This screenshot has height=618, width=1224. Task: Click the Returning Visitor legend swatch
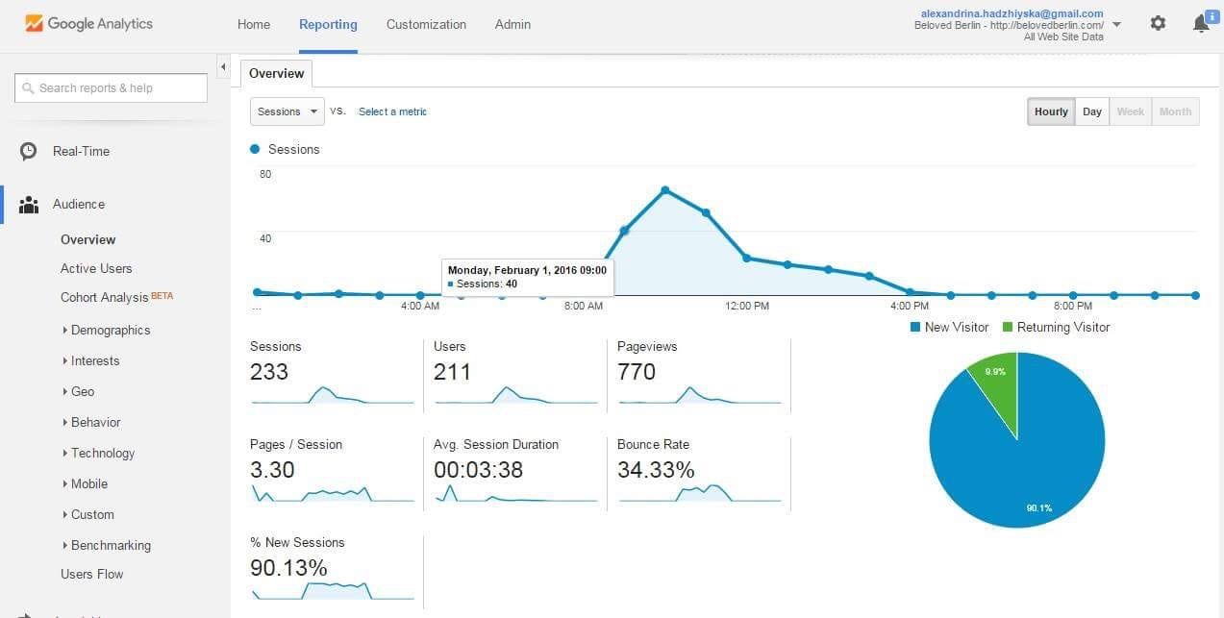1008,328
